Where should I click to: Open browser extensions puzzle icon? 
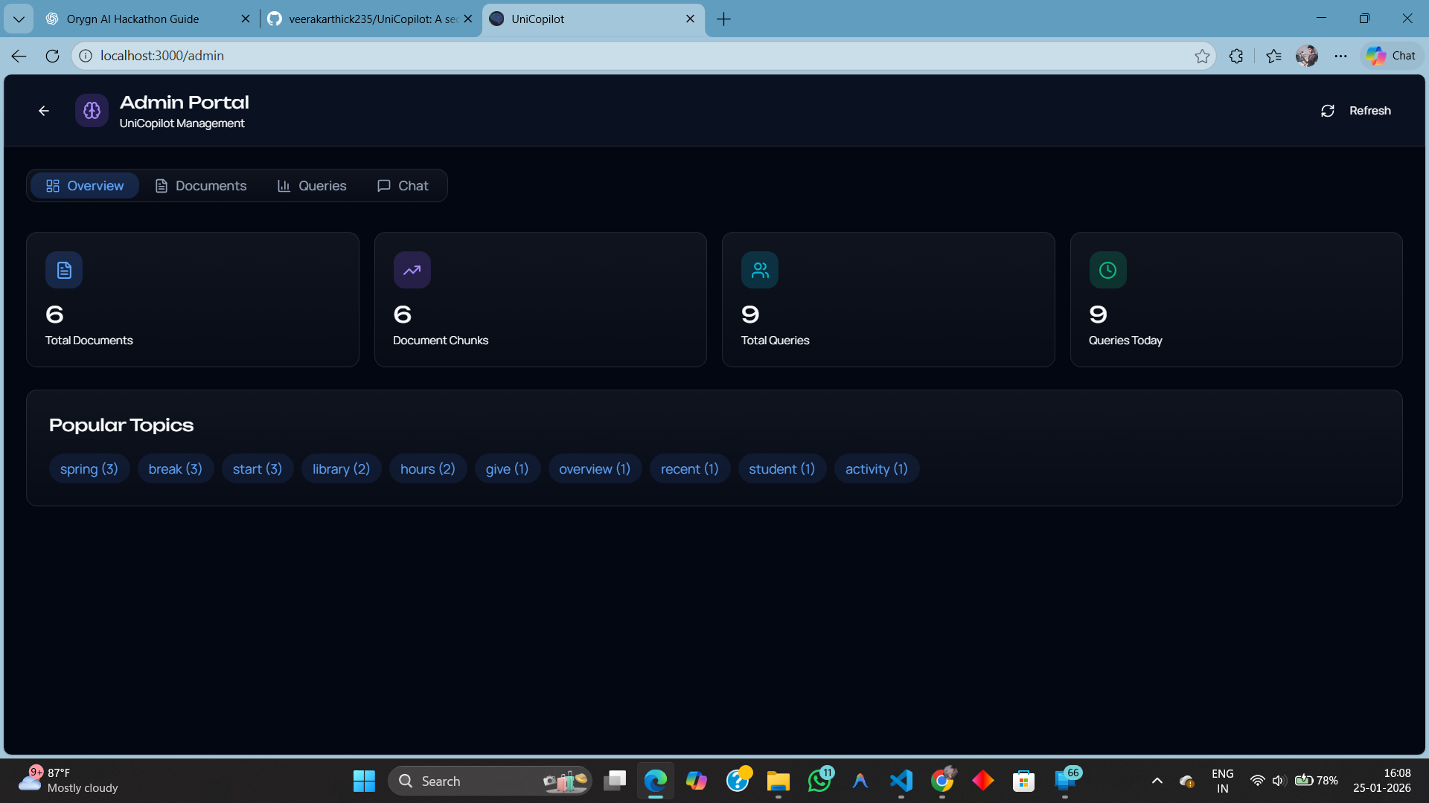pyautogui.click(x=1236, y=56)
